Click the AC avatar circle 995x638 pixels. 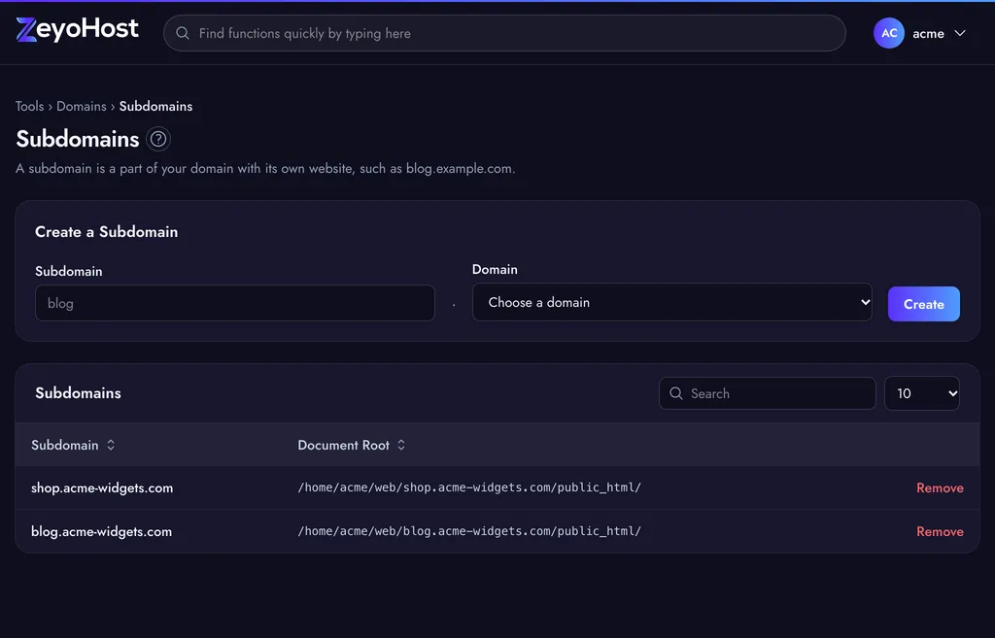[888, 33]
